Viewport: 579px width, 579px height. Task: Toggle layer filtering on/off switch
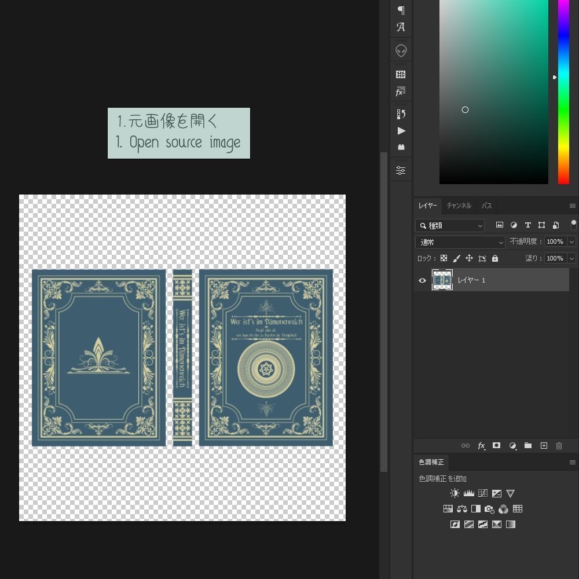tap(573, 225)
